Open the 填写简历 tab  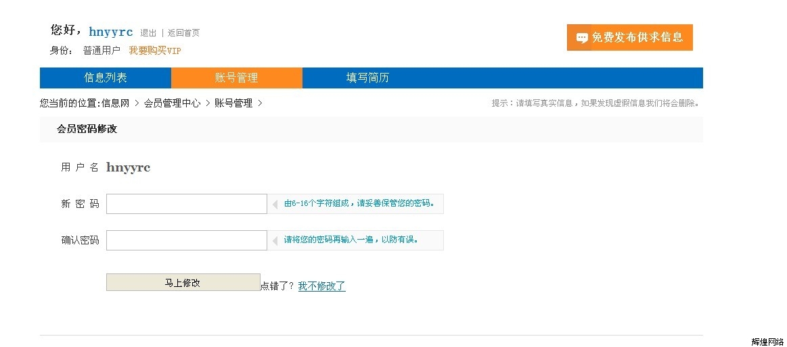pos(367,78)
